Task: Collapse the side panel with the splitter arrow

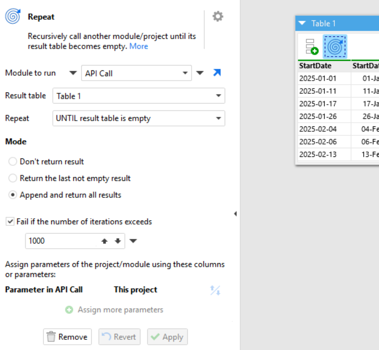Action: point(235,214)
